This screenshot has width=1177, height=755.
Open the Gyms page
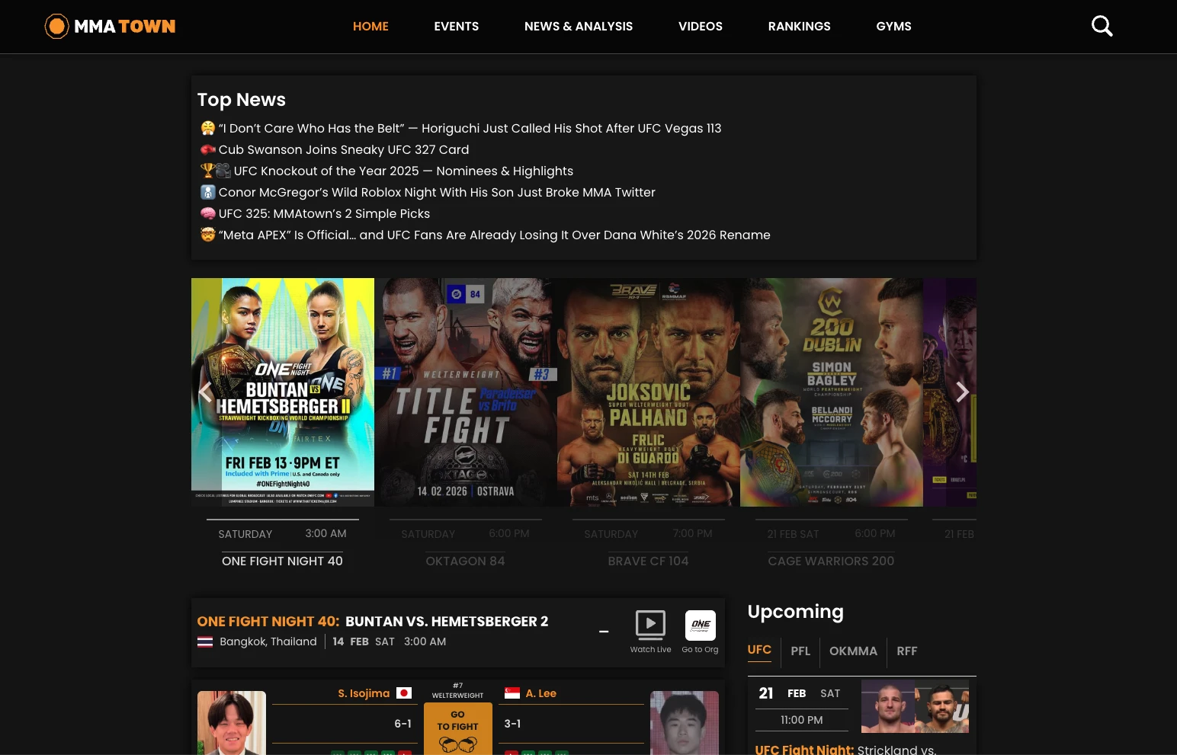point(894,26)
